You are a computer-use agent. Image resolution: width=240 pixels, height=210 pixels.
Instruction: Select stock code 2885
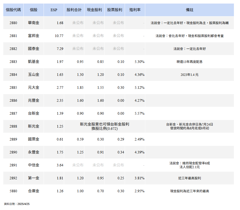click(13, 87)
